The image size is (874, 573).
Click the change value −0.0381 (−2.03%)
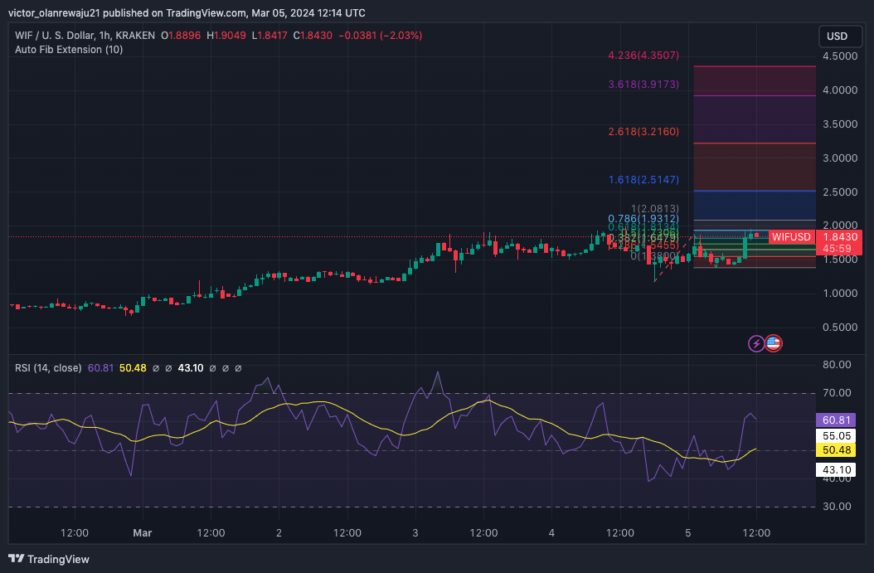pos(380,35)
